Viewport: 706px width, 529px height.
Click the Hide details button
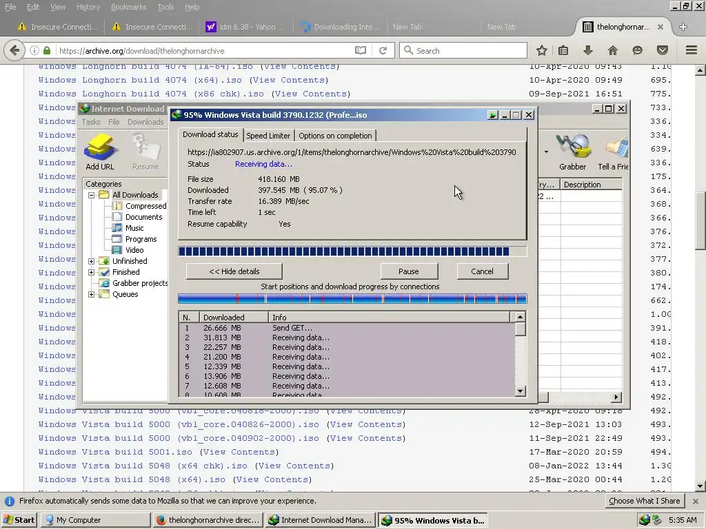tap(234, 271)
